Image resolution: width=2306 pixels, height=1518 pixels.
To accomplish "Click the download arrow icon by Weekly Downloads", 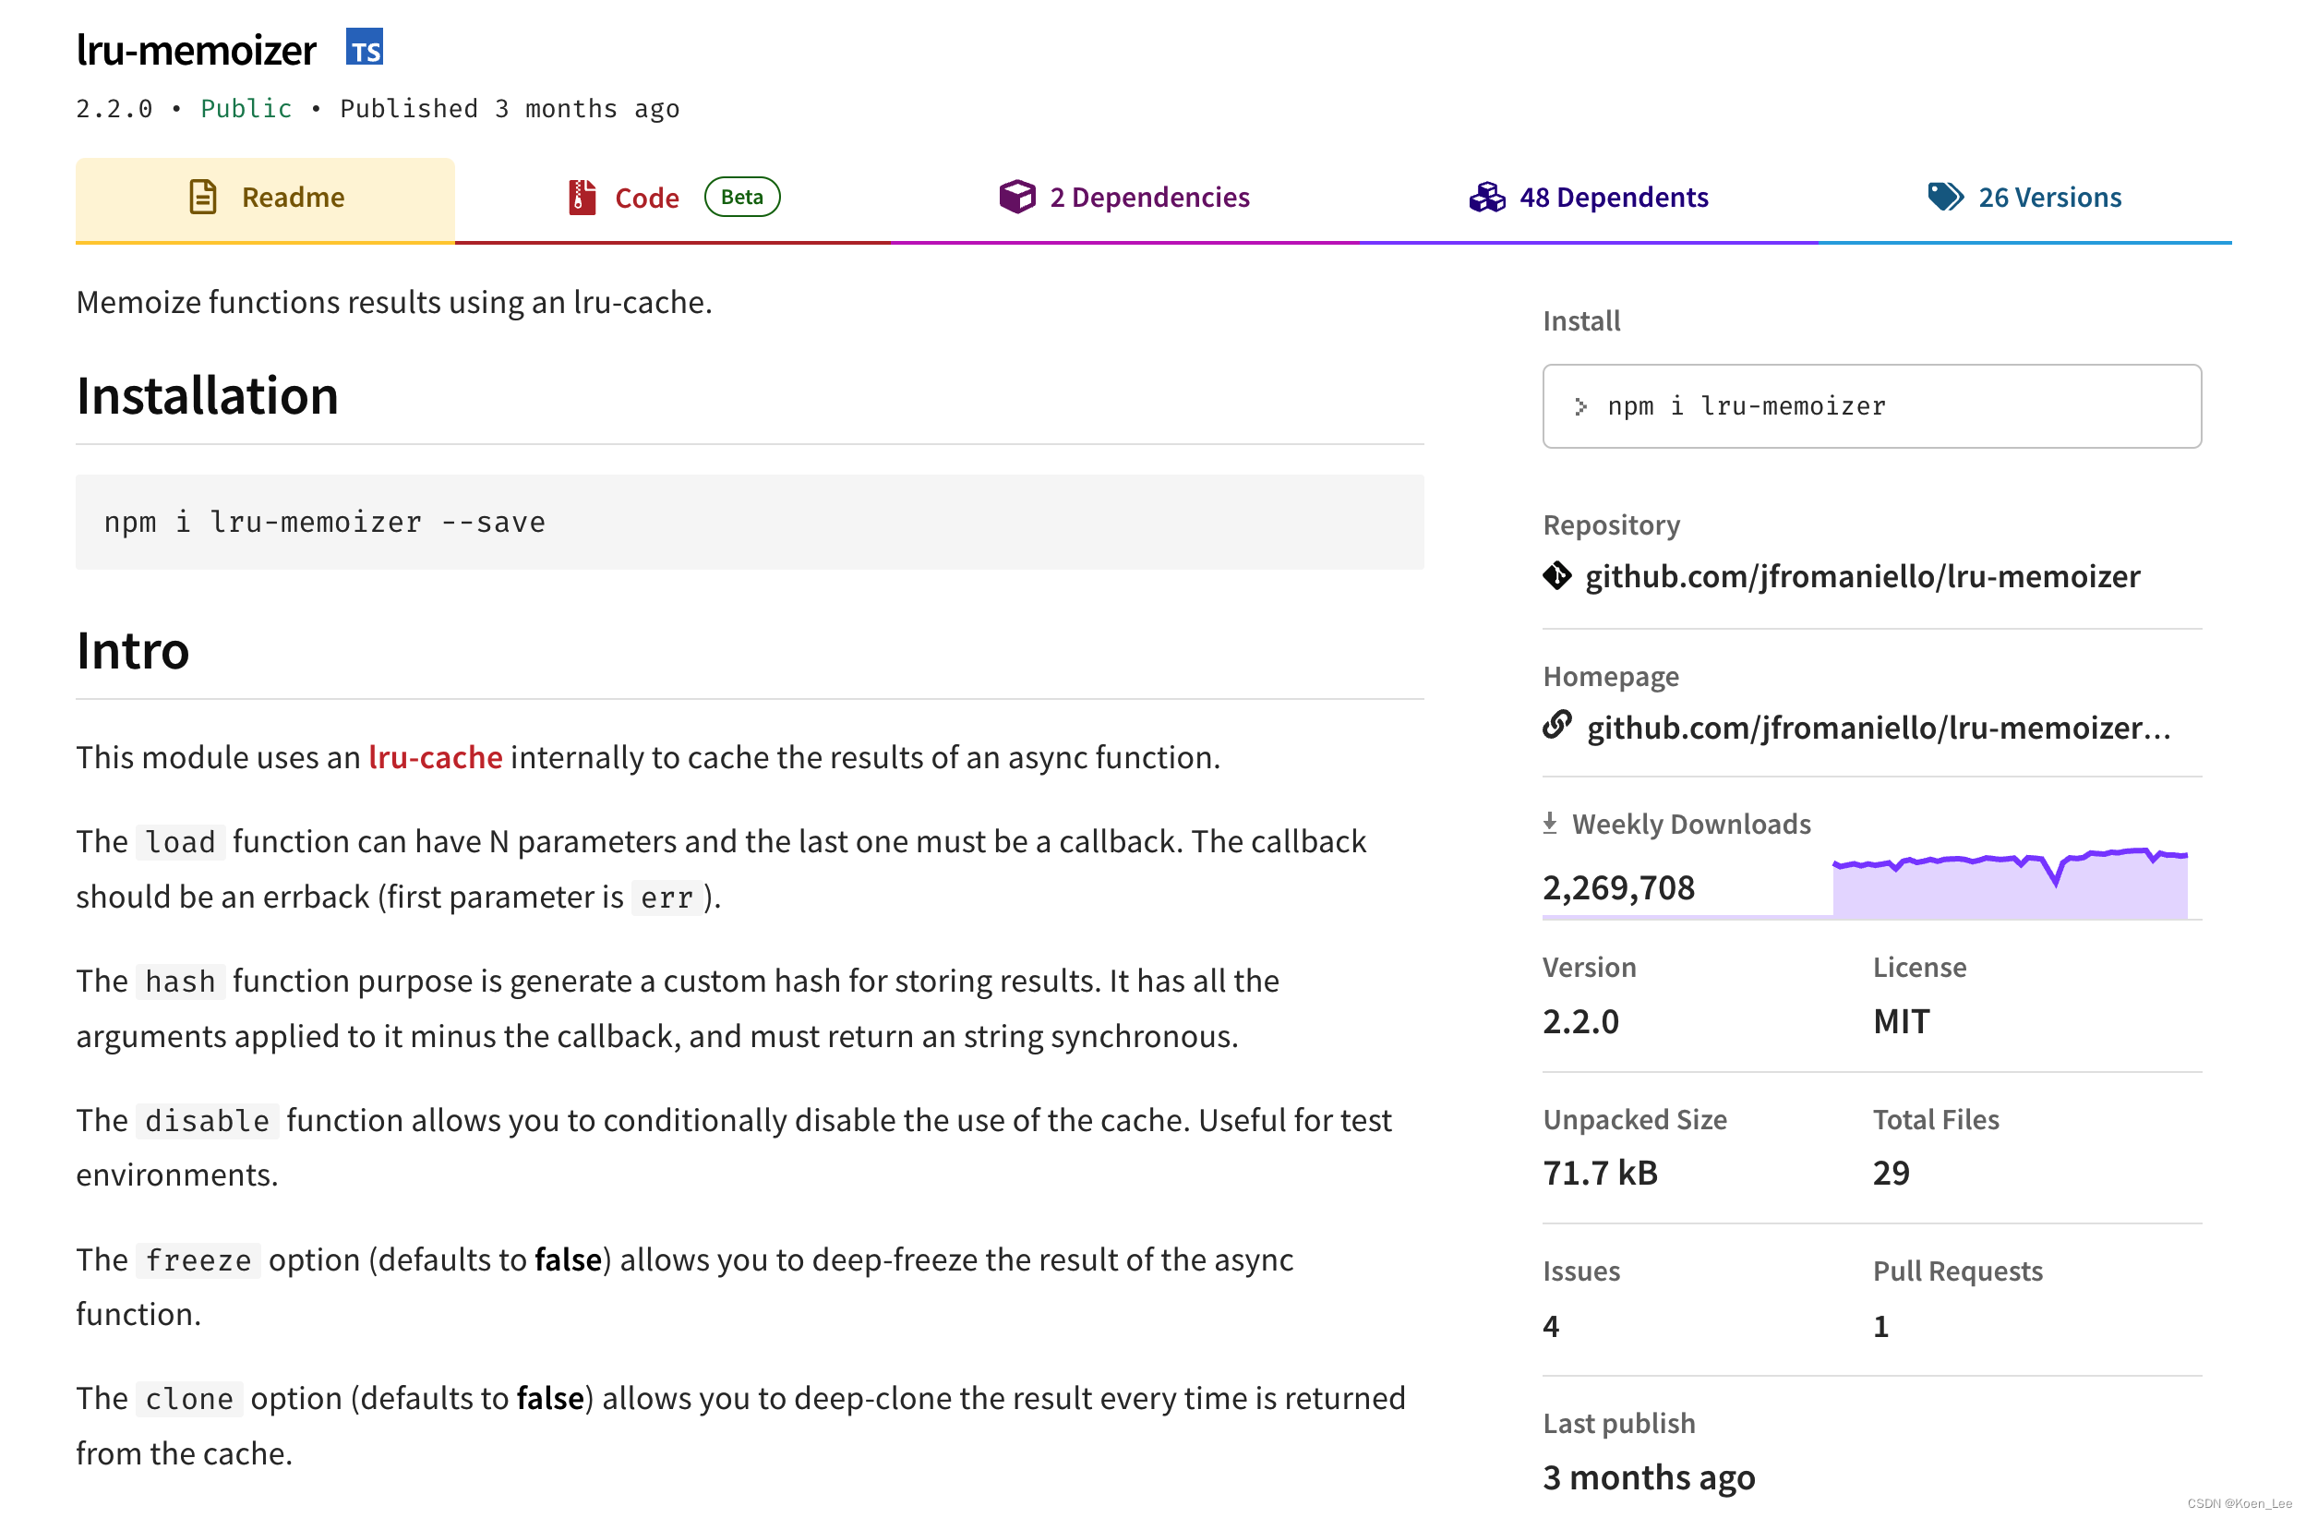I will pos(1549,823).
